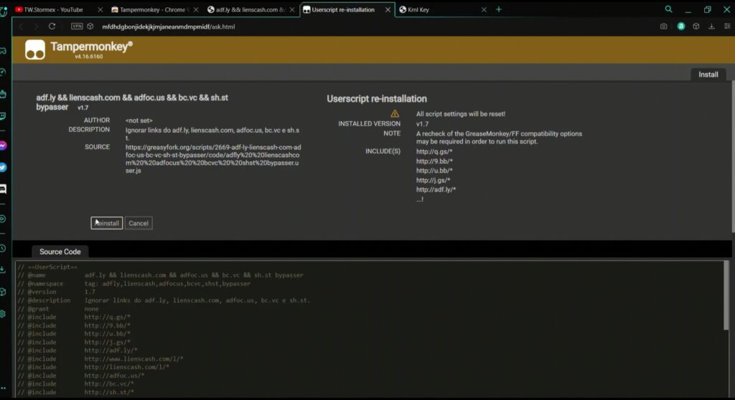Click the page vertical scrollbar
Viewport: 735px width, 400px height.
[x=733, y=156]
